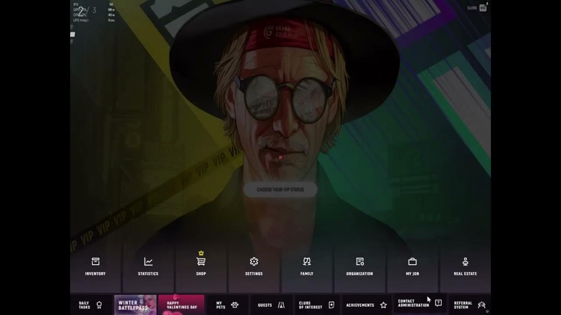Click the ESC close key button
Viewport: 561px width, 315px height.
(x=483, y=8)
